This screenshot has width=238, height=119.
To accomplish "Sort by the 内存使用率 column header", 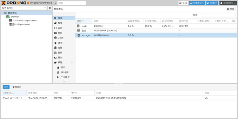I will click(x=152, y=21).
